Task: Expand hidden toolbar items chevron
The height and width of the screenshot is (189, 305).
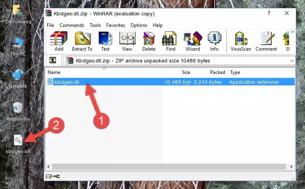Action: click(293, 32)
